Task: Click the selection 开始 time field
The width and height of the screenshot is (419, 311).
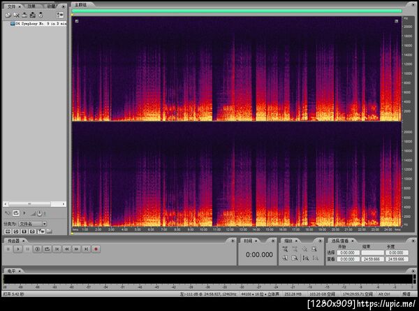Action: tap(348, 253)
